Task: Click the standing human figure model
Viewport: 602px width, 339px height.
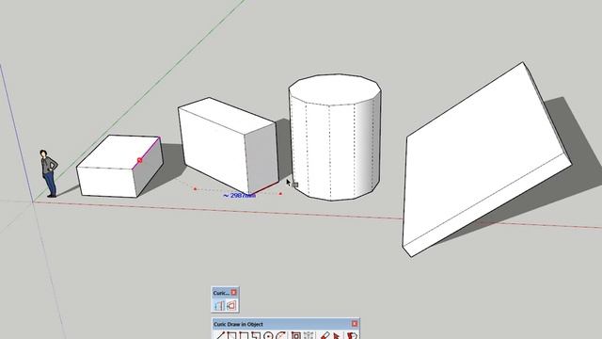Action: coord(49,173)
